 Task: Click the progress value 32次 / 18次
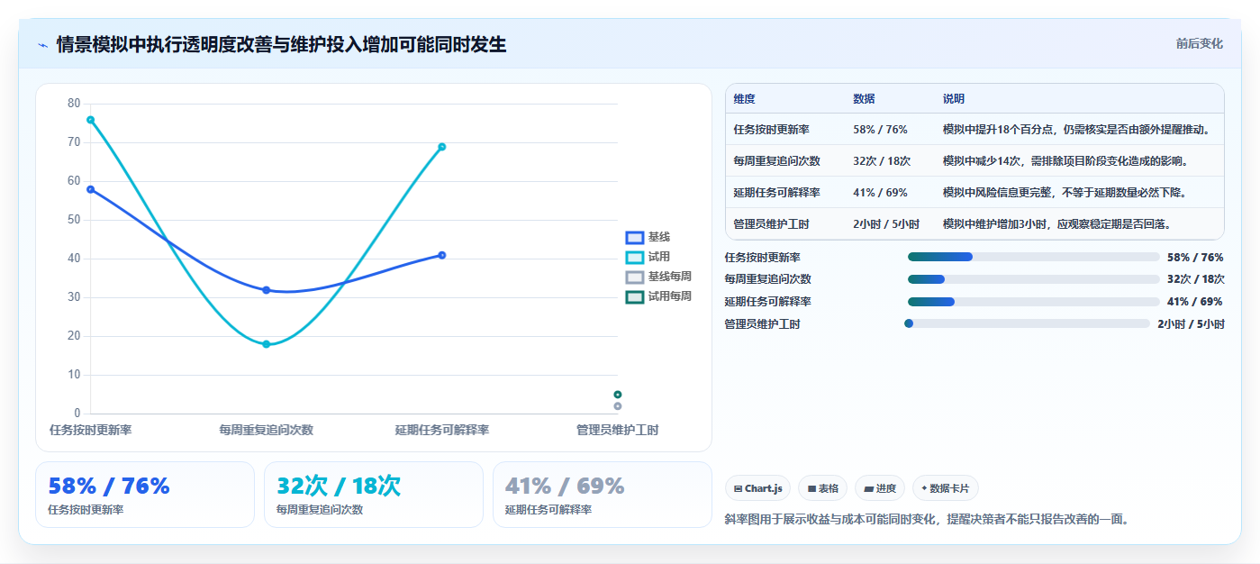(x=1195, y=279)
